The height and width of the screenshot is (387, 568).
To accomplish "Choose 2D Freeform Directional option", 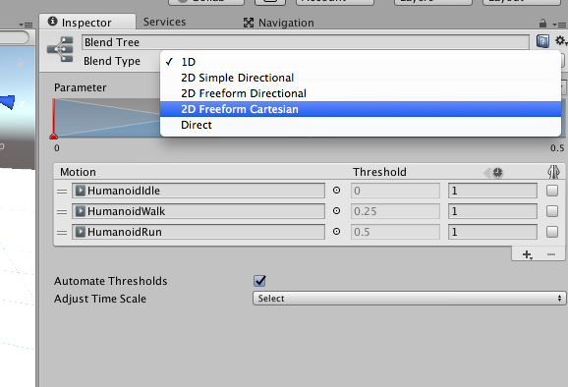I will point(361,93).
